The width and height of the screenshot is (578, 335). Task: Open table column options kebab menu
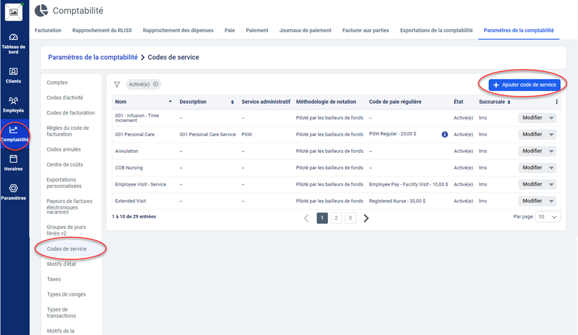557,102
